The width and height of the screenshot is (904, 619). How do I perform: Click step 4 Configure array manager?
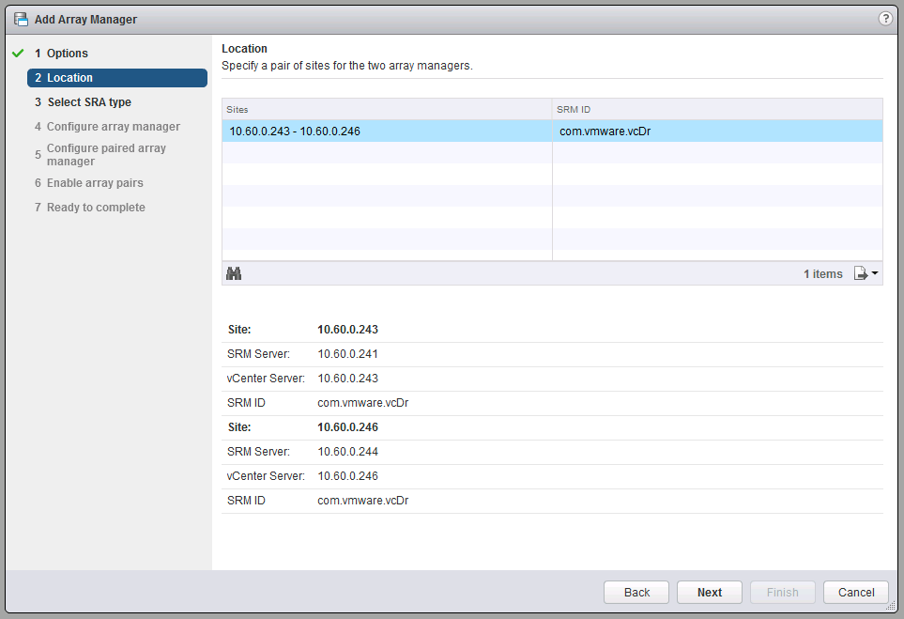(113, 127)
